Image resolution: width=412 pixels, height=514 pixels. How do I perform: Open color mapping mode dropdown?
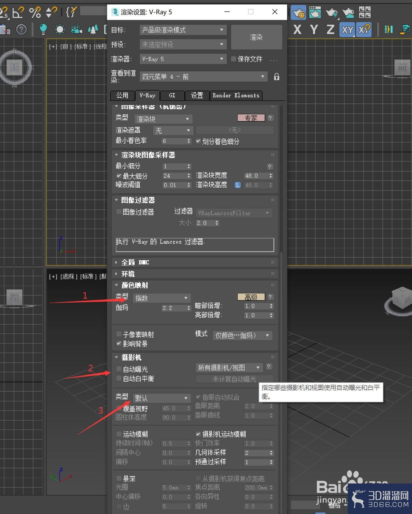(242, 335)
